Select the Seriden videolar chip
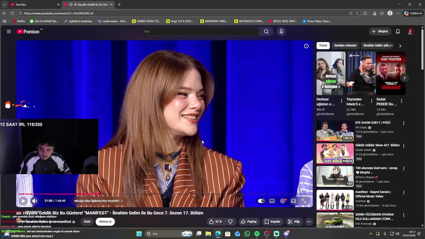The image size is (425, 239). tap(345, 45)
